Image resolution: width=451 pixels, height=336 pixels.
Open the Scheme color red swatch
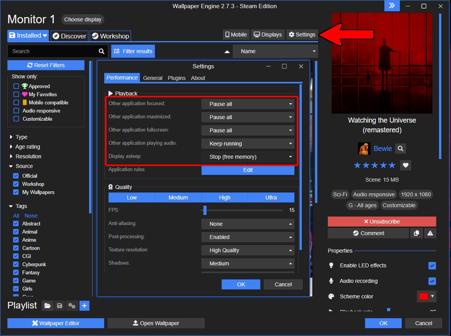click(x=423, y=296)
